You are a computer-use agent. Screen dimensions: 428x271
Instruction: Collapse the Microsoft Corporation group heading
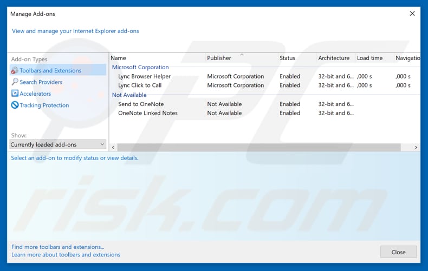(x=140, y=67)
